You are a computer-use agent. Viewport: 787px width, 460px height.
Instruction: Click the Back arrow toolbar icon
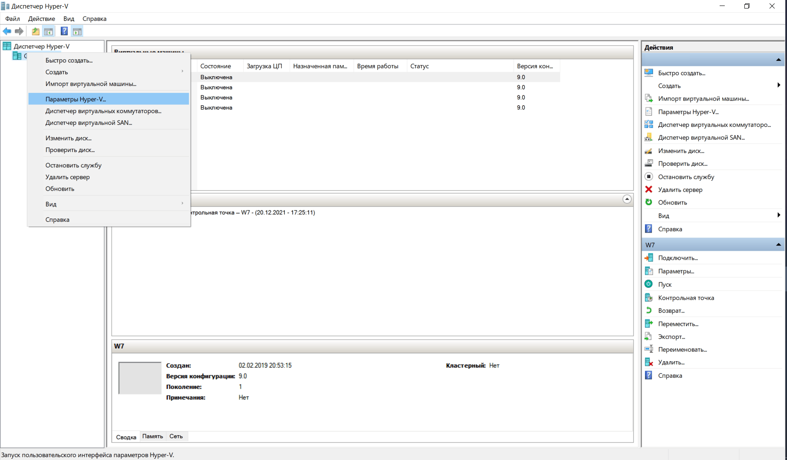tap(7, 31)
